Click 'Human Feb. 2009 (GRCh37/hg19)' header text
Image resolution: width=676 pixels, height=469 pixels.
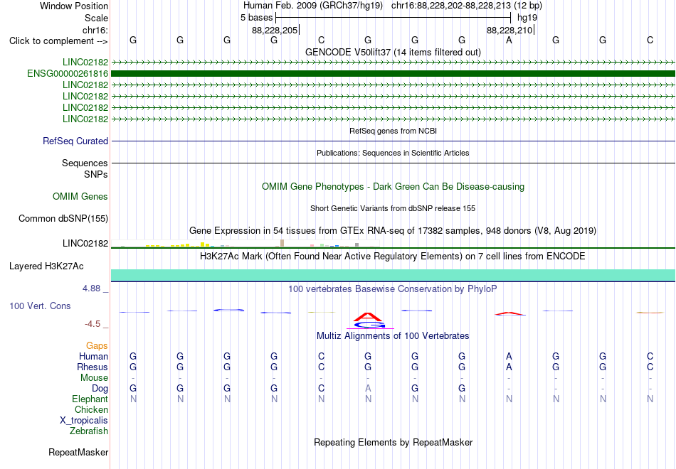313,6
